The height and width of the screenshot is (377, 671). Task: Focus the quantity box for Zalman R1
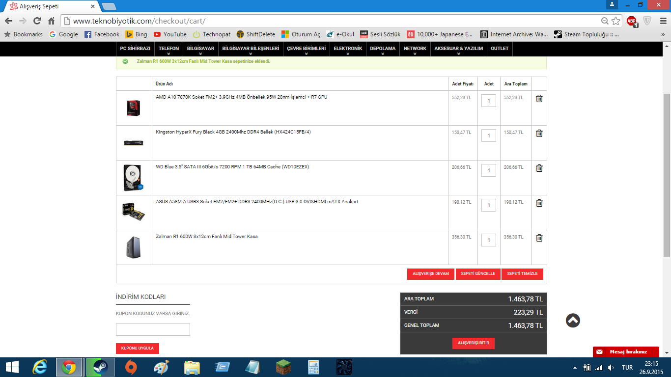[489, 240]
